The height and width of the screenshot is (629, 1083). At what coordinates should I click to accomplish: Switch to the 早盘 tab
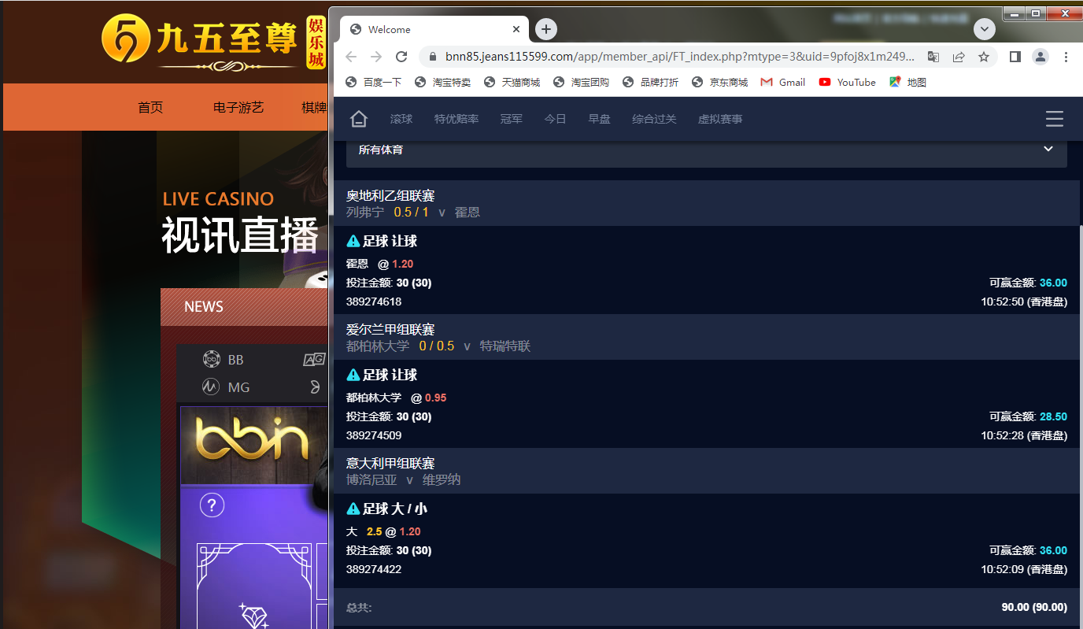click(600, 119)
